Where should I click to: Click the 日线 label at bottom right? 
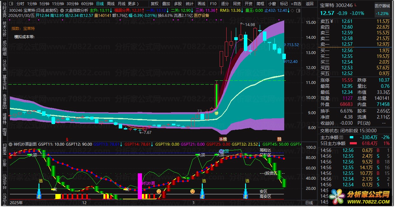(309, 203)
